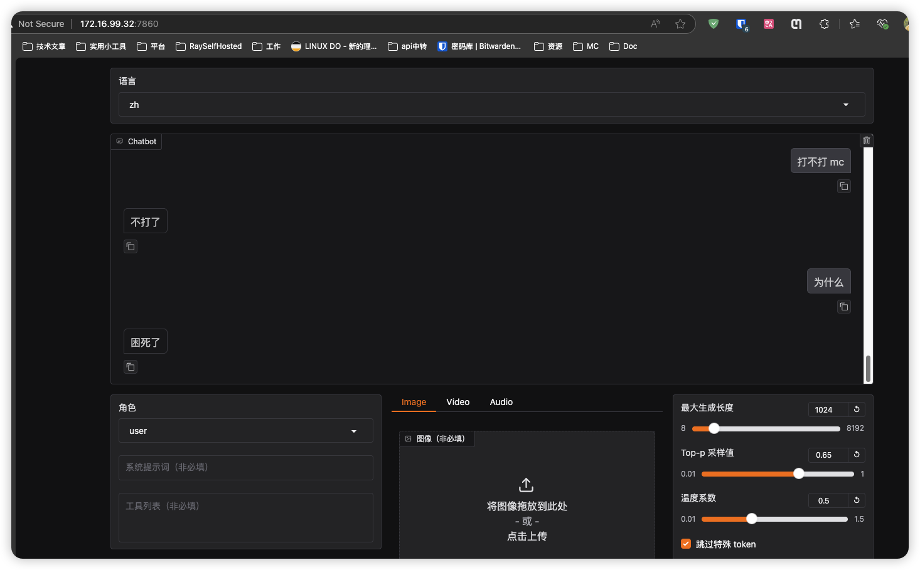920x570 pixels.
Task: Bookmark this page with the star icon
Action: coord(680,24)
